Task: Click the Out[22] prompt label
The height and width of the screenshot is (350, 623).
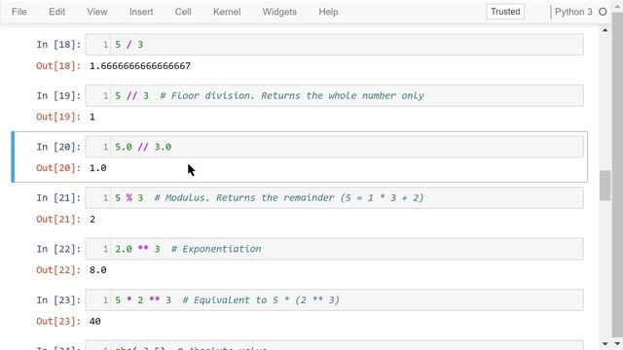Action: click(x=58, y=270)
